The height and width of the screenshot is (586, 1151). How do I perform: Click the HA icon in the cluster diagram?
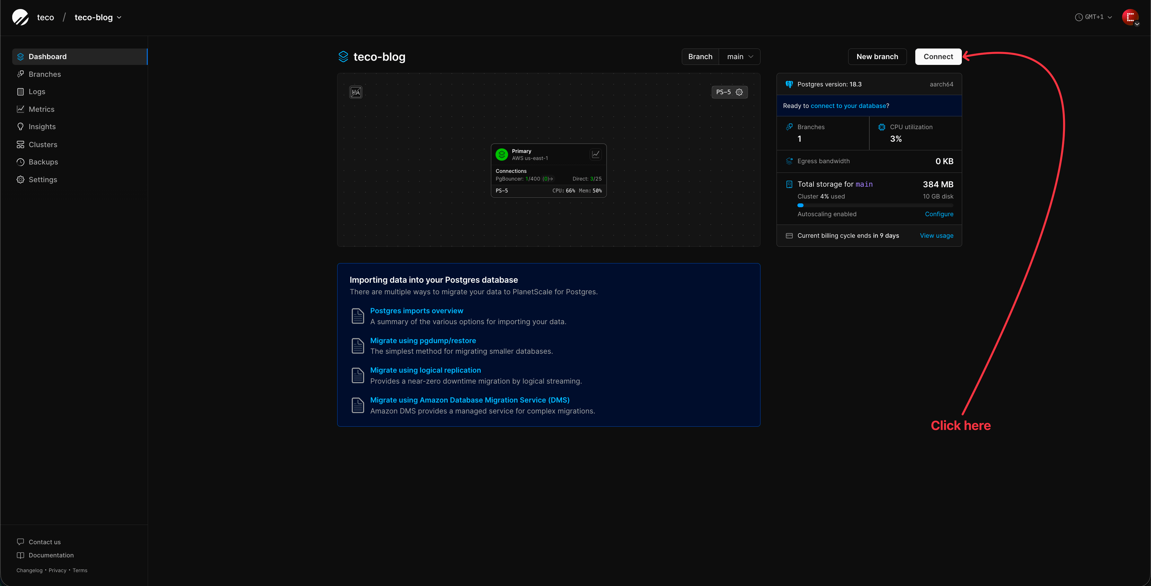356,92
